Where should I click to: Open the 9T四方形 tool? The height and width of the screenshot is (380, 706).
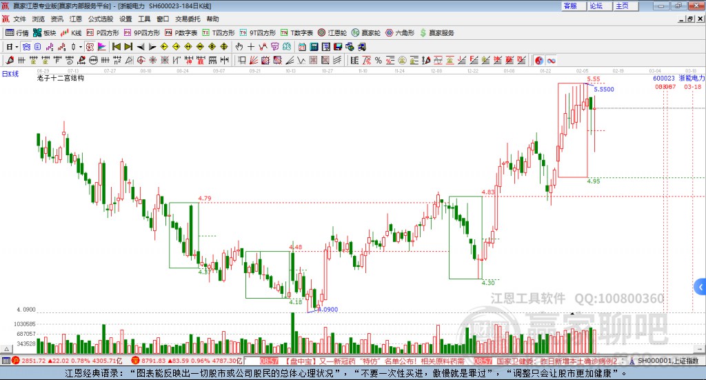[258, 33]
